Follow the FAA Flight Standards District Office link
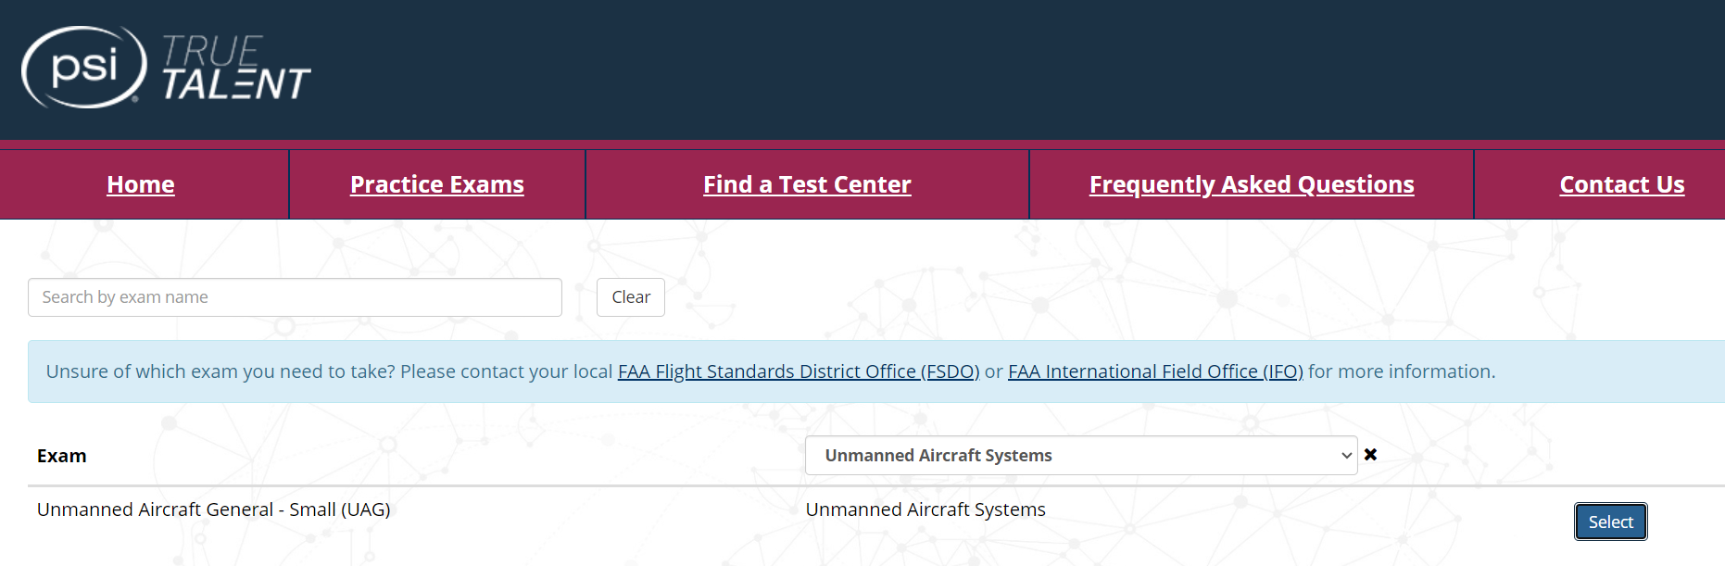This screenshot has height=566, width=1725. 799,371
